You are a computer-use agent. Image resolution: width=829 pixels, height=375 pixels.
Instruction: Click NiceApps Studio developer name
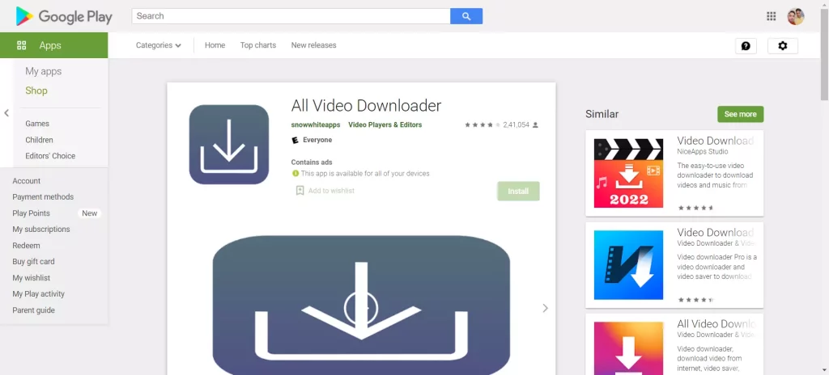click(703, 152)
